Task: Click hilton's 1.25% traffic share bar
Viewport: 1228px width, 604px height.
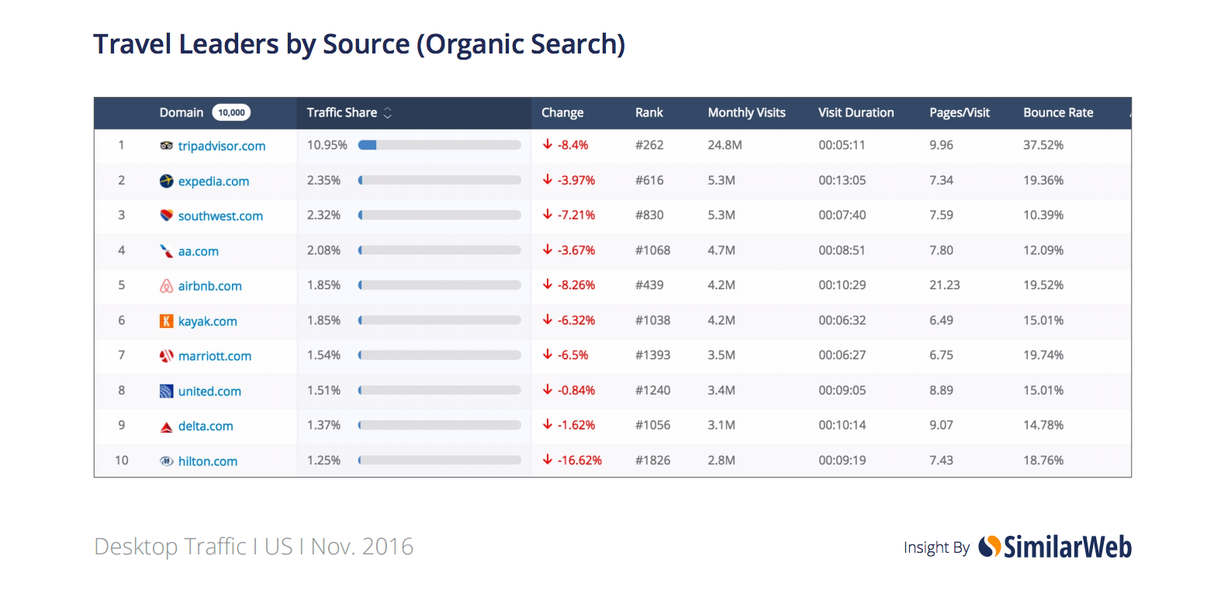Action: (x=440, y=460)
